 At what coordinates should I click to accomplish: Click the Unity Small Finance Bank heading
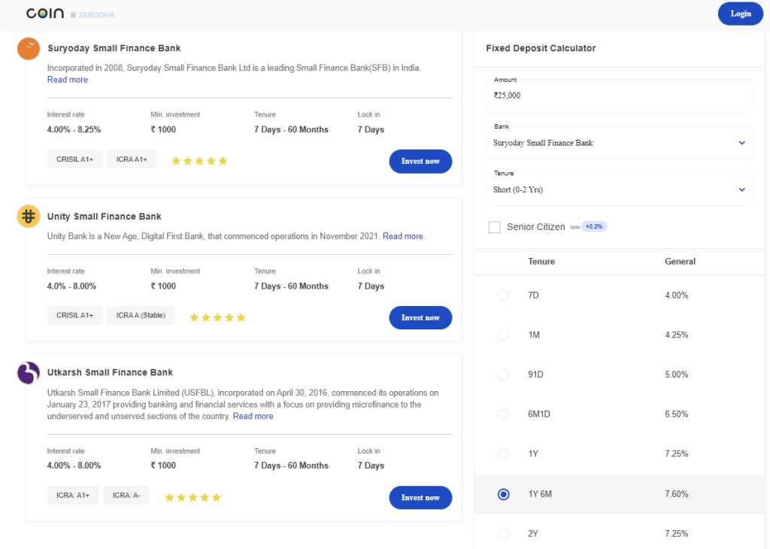104,217
